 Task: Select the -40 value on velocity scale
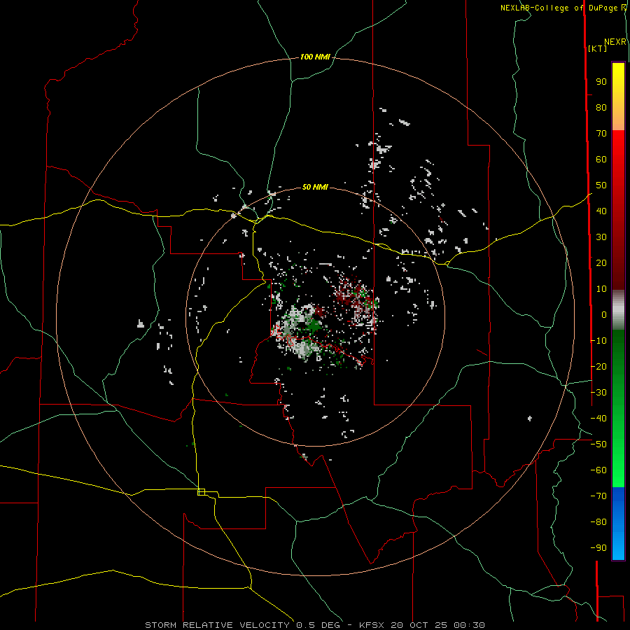tap(598, 419)
